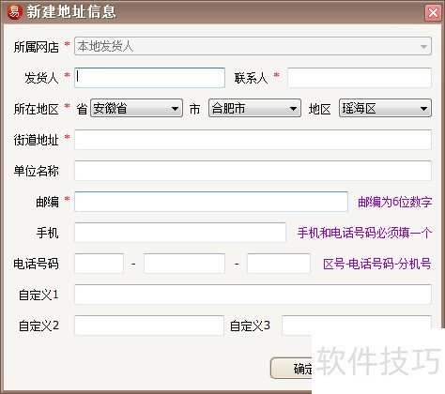Click the red app logo icon in title bar
445x394 pixels.
click(14, 12)
